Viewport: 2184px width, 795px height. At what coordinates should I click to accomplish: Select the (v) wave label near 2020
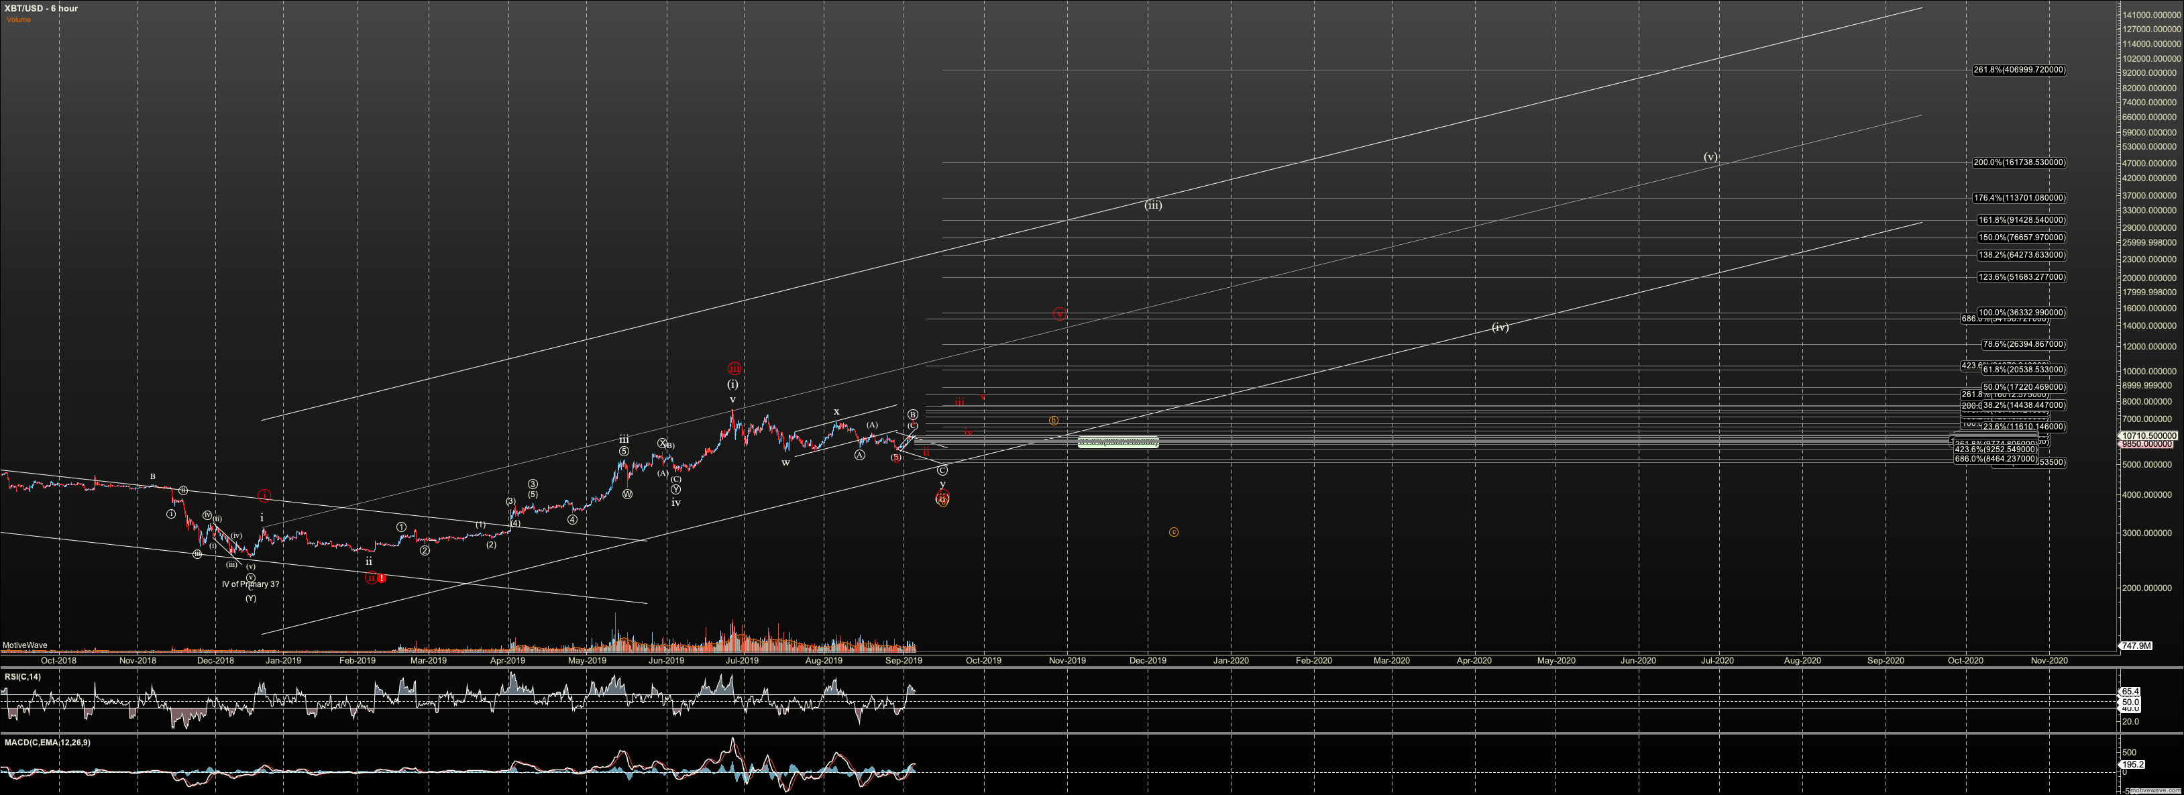tap(1711, 158)
